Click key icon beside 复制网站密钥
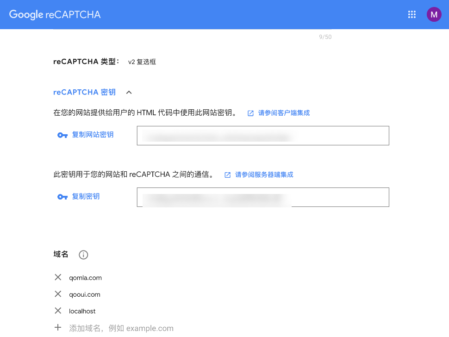Image resolution: width=449 pixels, height=337 pixels. click(62, 135)
